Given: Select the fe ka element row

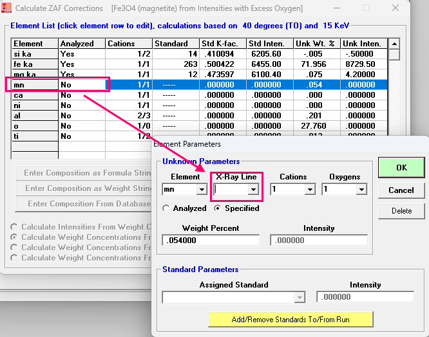Looking at the screenshot, I should pos(35,64).
